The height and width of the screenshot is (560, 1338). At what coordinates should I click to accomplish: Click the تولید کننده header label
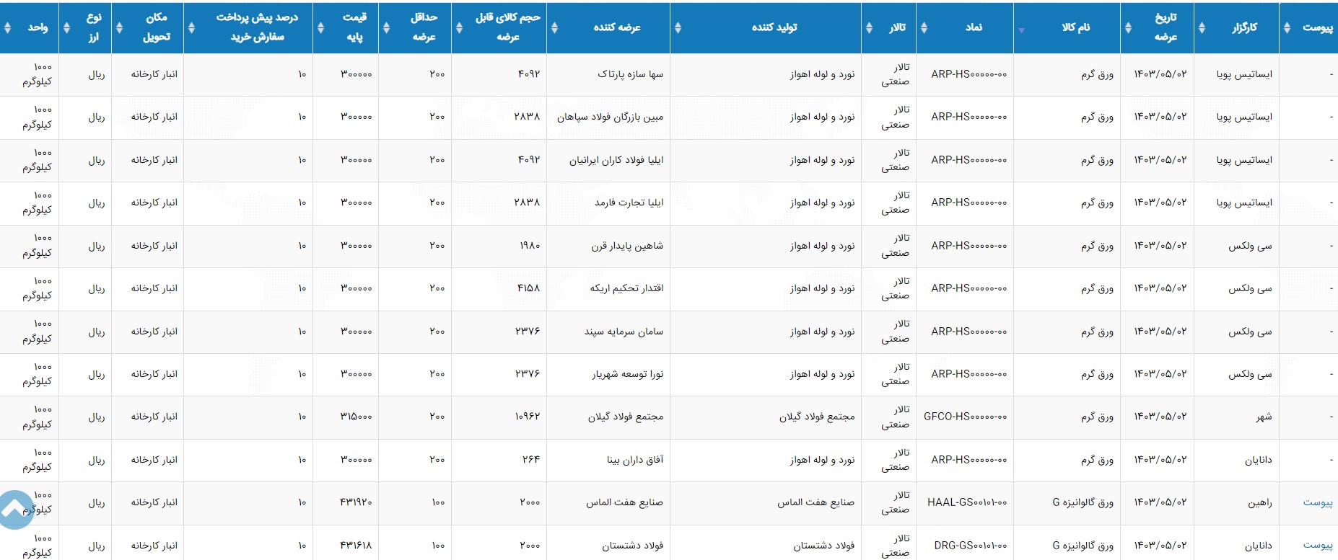pyautogui.click(x=774, y=27)
